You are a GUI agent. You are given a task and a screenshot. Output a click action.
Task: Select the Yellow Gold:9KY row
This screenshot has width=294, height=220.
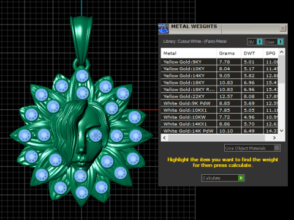[x=219, y=62]
